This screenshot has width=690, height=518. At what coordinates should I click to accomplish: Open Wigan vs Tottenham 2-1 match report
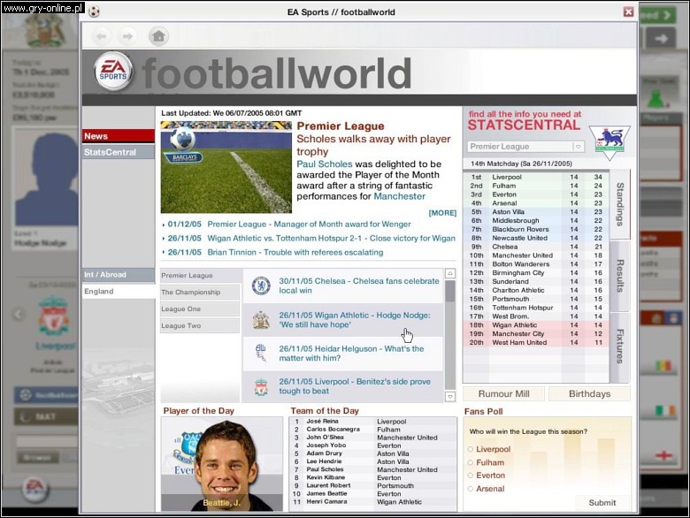(x=332, y=239)
